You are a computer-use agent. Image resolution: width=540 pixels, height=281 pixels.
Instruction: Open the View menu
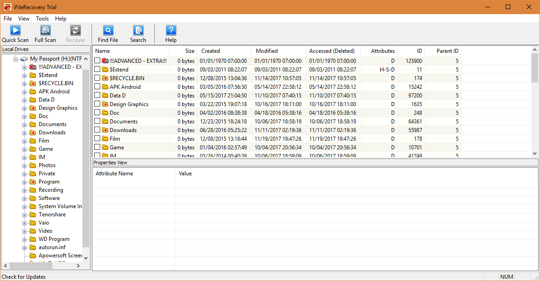[x=24, y=19]
